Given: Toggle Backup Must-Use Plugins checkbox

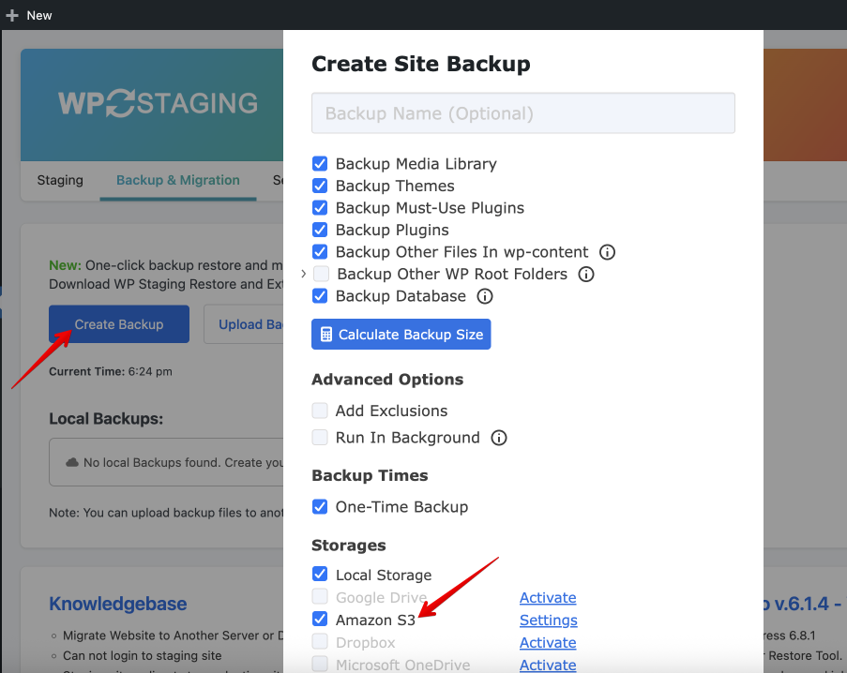Looking at the screenshot, I should click(x=320, y=208).
